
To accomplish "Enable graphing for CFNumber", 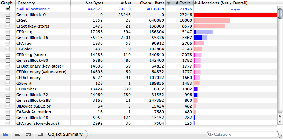I will (8, 89).
